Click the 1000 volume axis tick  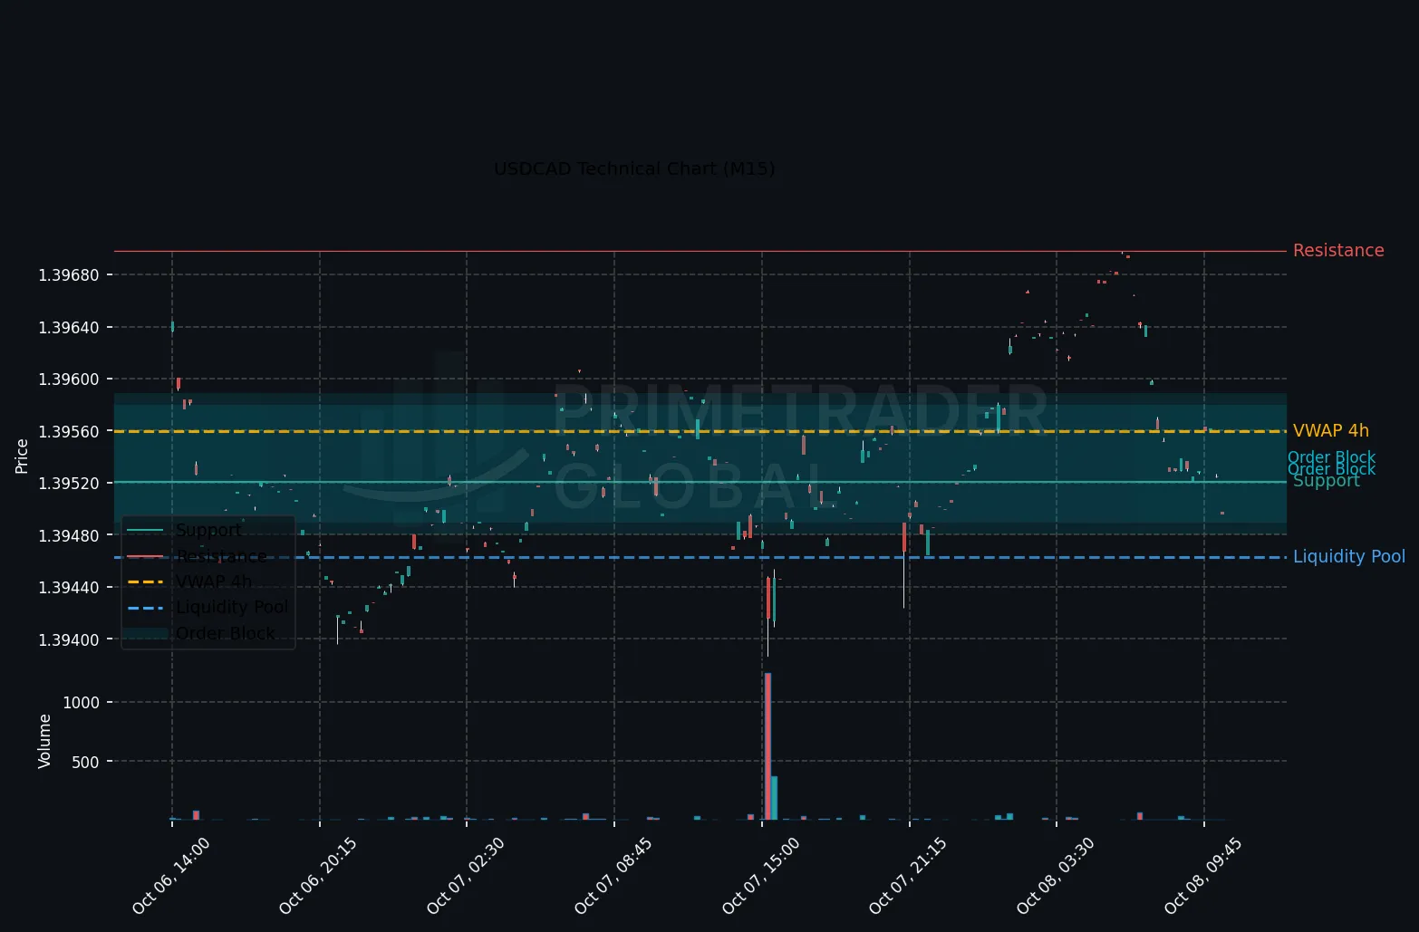(82, 703)
